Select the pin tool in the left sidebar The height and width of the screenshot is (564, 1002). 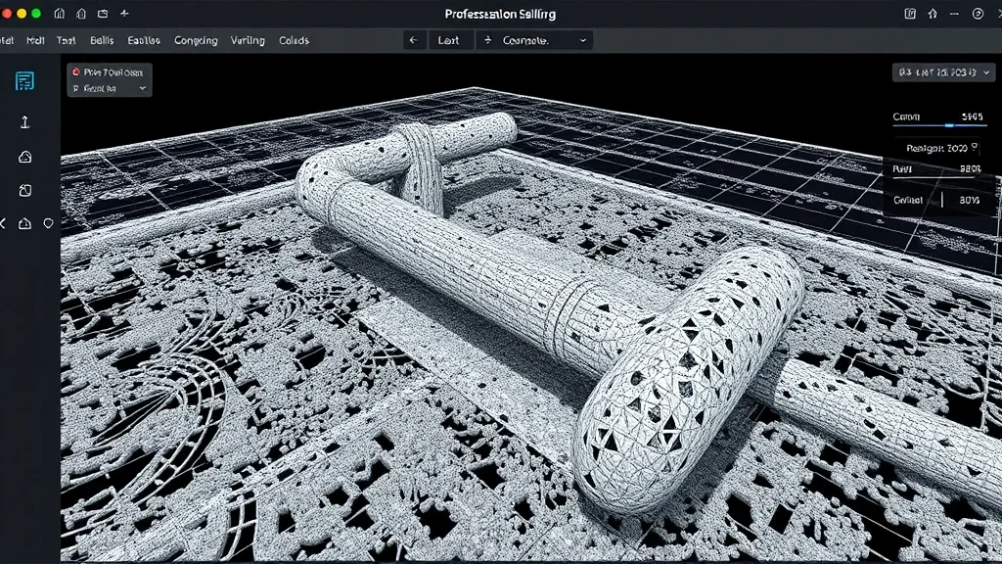[24, 122]
